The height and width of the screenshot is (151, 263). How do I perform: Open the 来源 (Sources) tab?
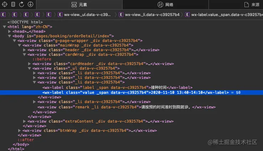[252, 5]
